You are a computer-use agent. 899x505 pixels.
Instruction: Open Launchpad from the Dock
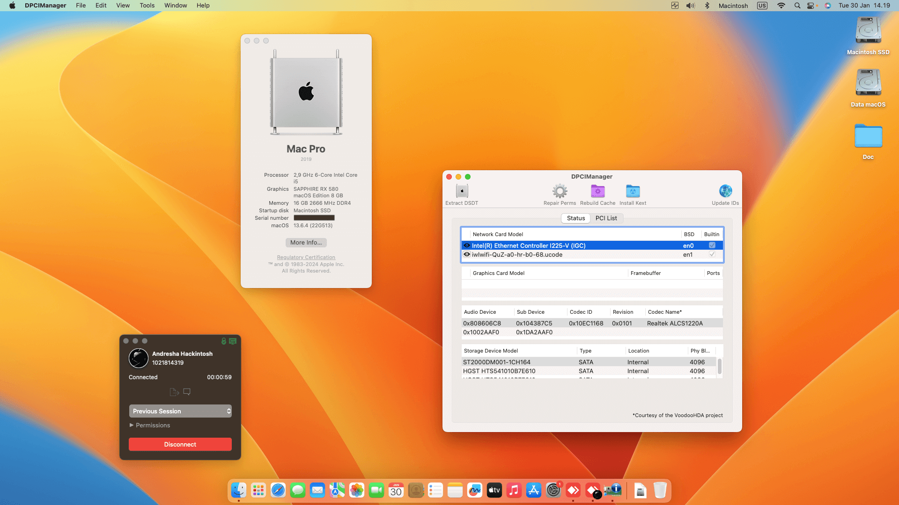pyautogui.click(x=258, y=490)
